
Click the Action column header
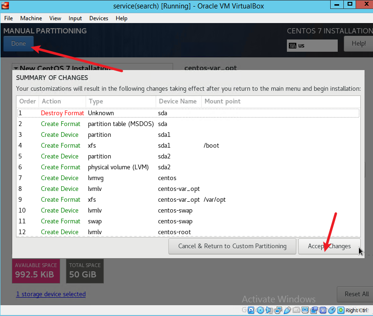tap(63, 101)
